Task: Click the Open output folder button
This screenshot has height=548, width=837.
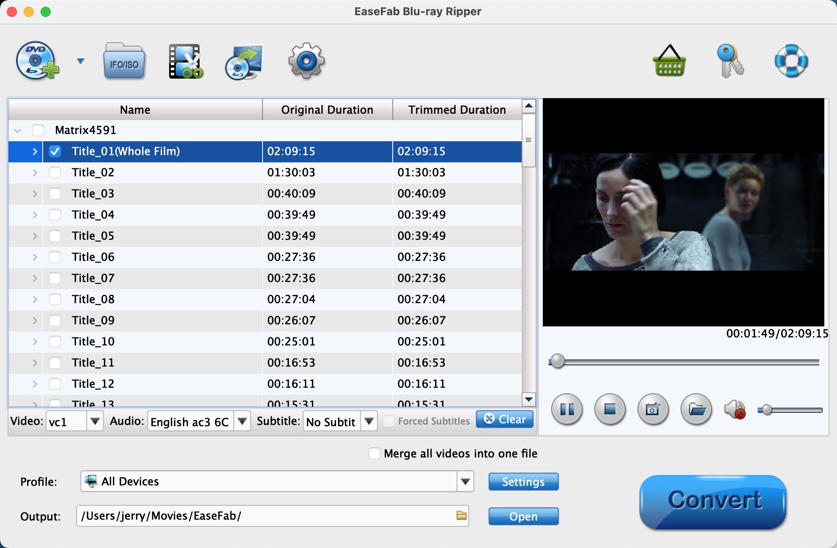Action: (x=523, y=516)
